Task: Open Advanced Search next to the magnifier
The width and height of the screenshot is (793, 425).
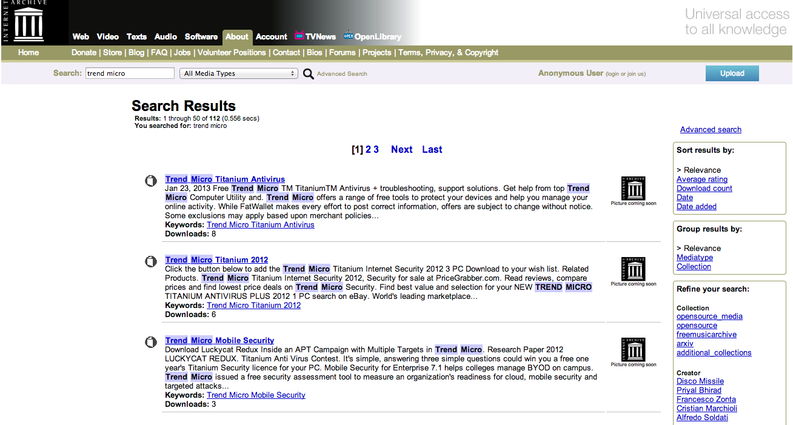Action: click(x=342, y=74)
